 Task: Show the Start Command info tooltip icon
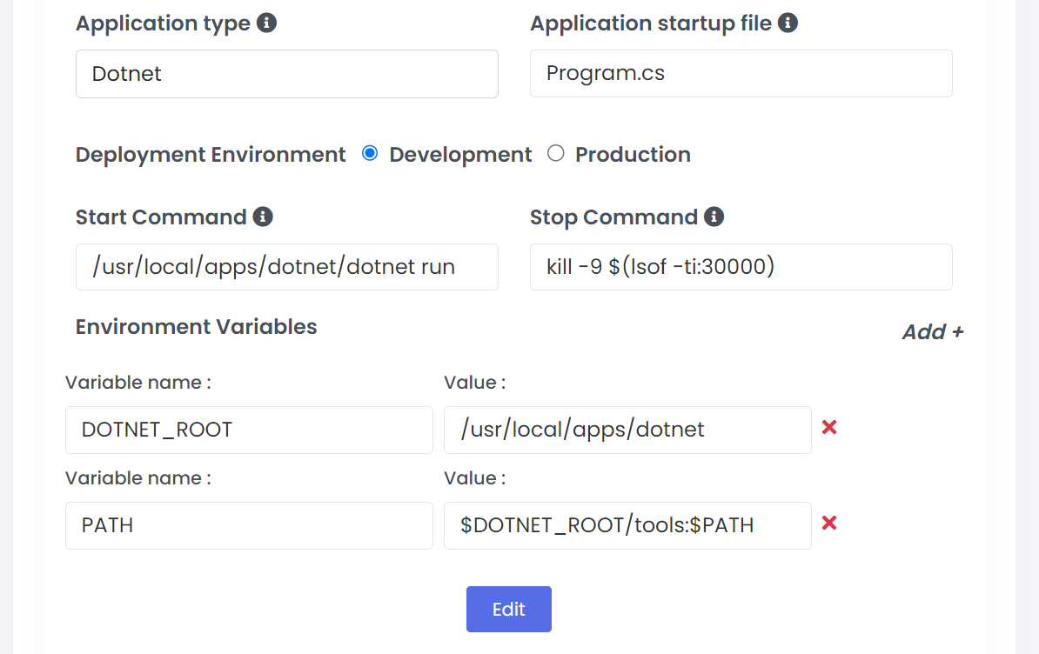263,217
